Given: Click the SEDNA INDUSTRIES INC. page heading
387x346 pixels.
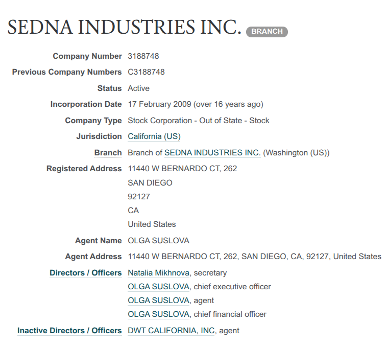Looking at the screenshot, I should [124, 27].
